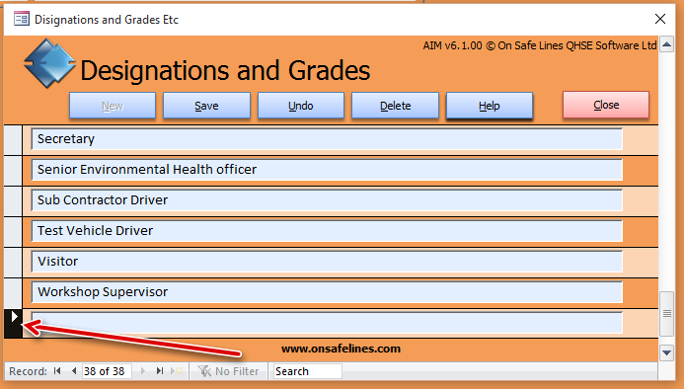Click into the Visitor designation field
The image size is (684, 389).
coord(327,262)
